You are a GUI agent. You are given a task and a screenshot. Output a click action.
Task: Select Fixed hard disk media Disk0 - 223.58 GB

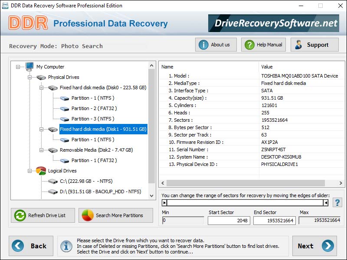coord(103,88)
